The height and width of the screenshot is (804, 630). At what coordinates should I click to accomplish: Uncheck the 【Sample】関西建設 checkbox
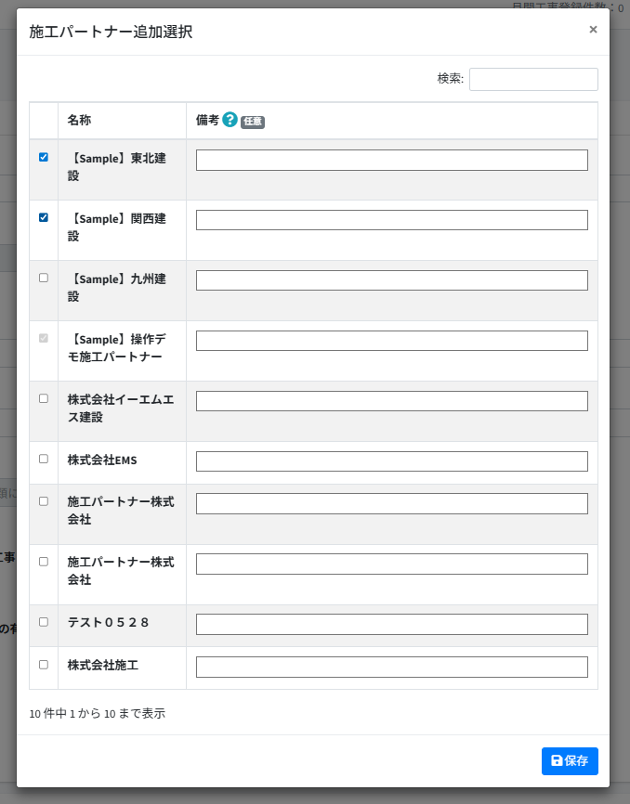tap(44, 218)
